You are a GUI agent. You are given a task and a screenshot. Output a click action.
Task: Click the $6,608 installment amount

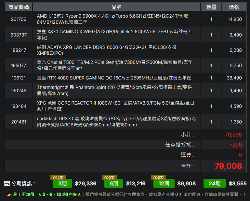pos(186,183)
